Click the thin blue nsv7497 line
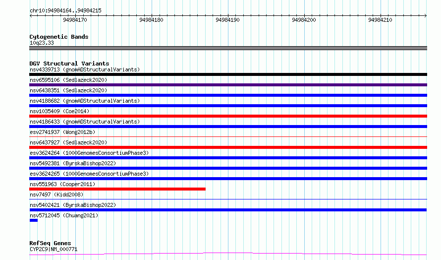This screenshot has width=441, height=260. pos(228,199)
